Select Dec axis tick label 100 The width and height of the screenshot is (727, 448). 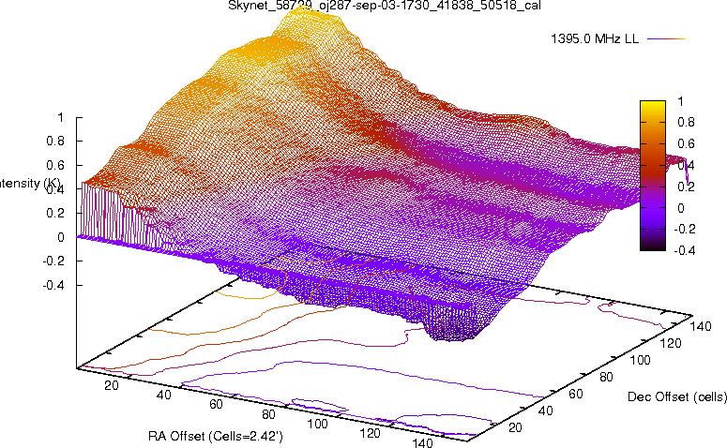click(641, 361)
